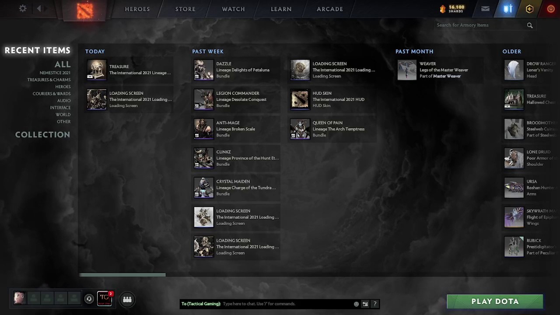Select the Anti-Mage bundle icon
The image size is (560, 315).
pos(204,129)
